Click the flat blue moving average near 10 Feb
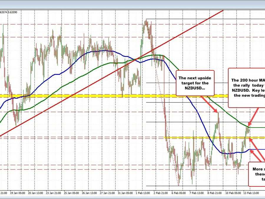265x199 pixels. (x=233, y=153)
